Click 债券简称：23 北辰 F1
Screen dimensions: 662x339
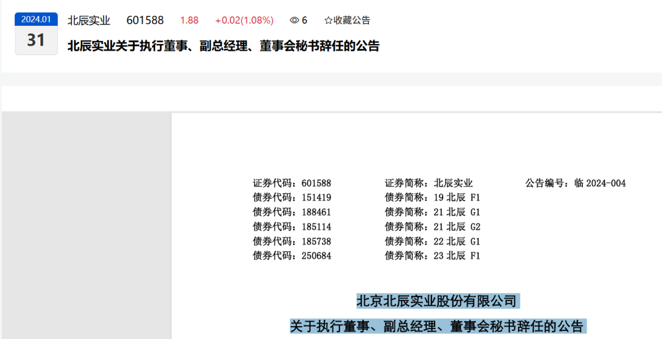tap(433, 256)
